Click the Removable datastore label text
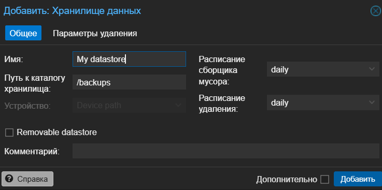Screen dimensions: 382x190 coord(57,133)
